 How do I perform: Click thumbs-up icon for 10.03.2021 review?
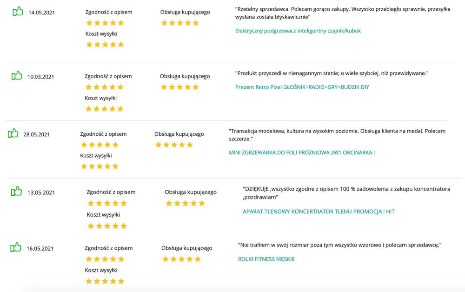click(x=17, y=75)
